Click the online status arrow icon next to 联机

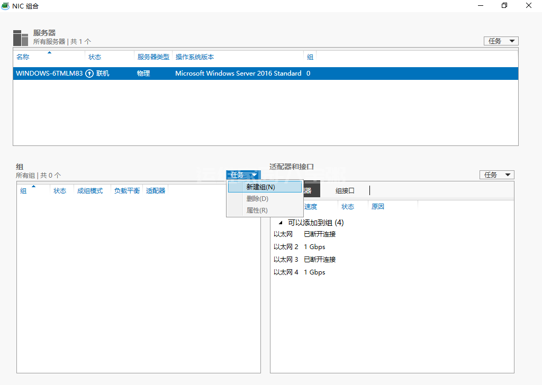89,74
